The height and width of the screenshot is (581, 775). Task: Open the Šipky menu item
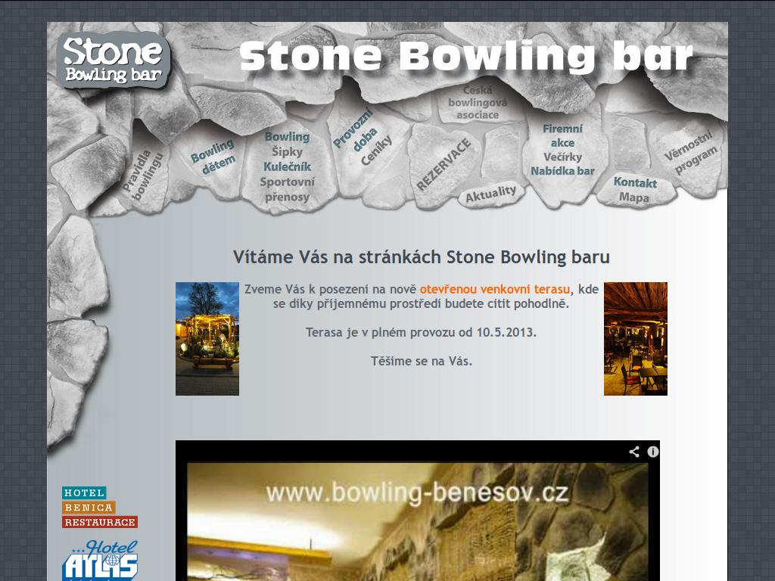(x=287, y=151)
